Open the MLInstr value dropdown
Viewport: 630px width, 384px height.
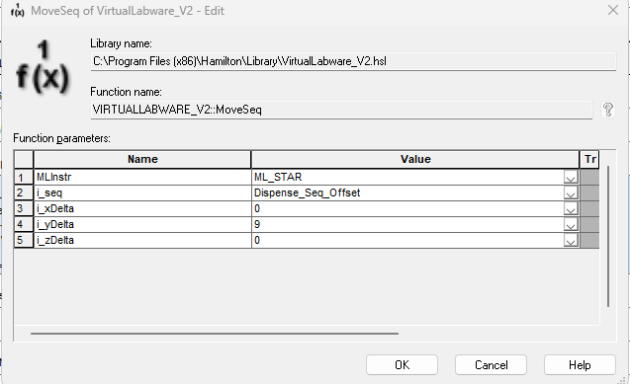pyautogui.click(x=571, y=177)
